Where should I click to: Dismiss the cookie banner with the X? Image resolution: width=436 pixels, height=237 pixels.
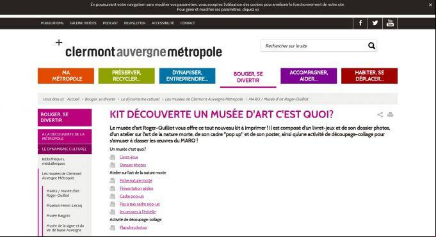point(430,4)
